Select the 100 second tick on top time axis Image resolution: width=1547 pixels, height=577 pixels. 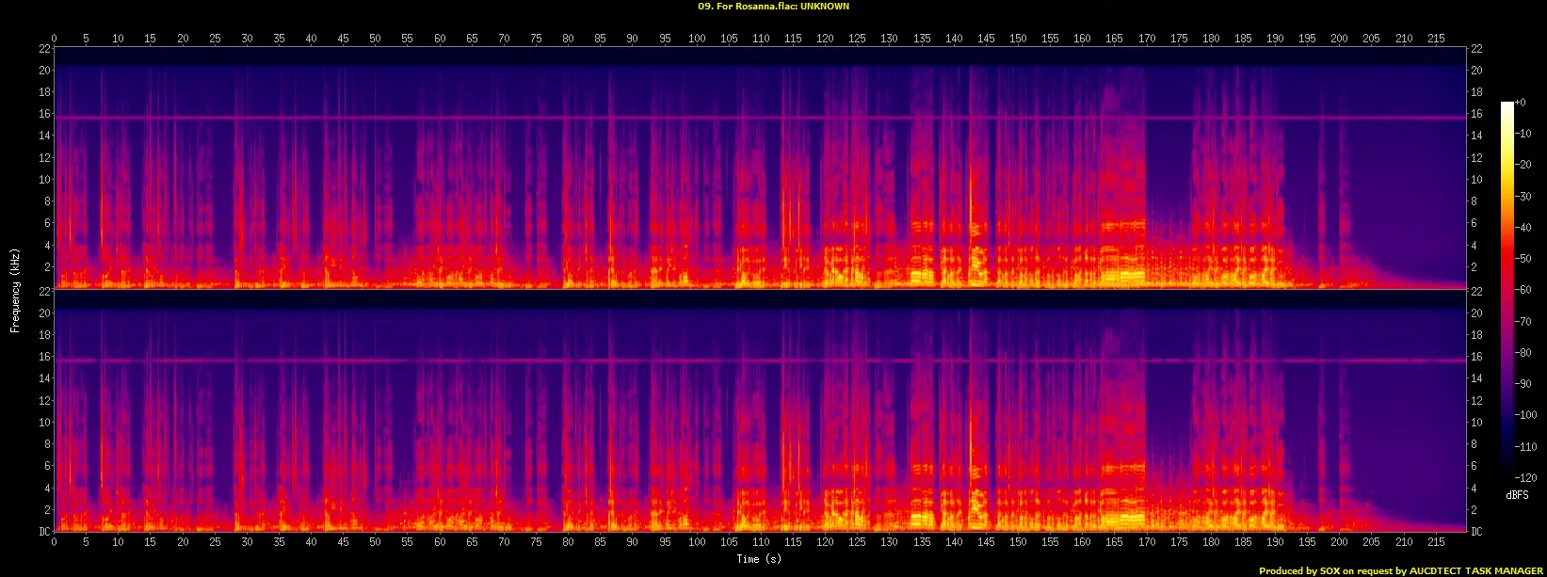[x=697, y=39]
